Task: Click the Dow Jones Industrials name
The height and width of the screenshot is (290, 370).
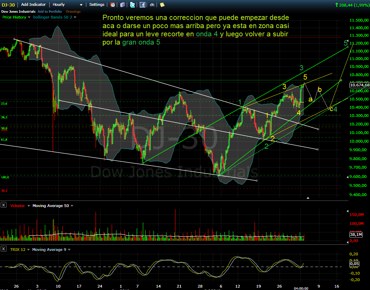Action: tap(18, 12)
